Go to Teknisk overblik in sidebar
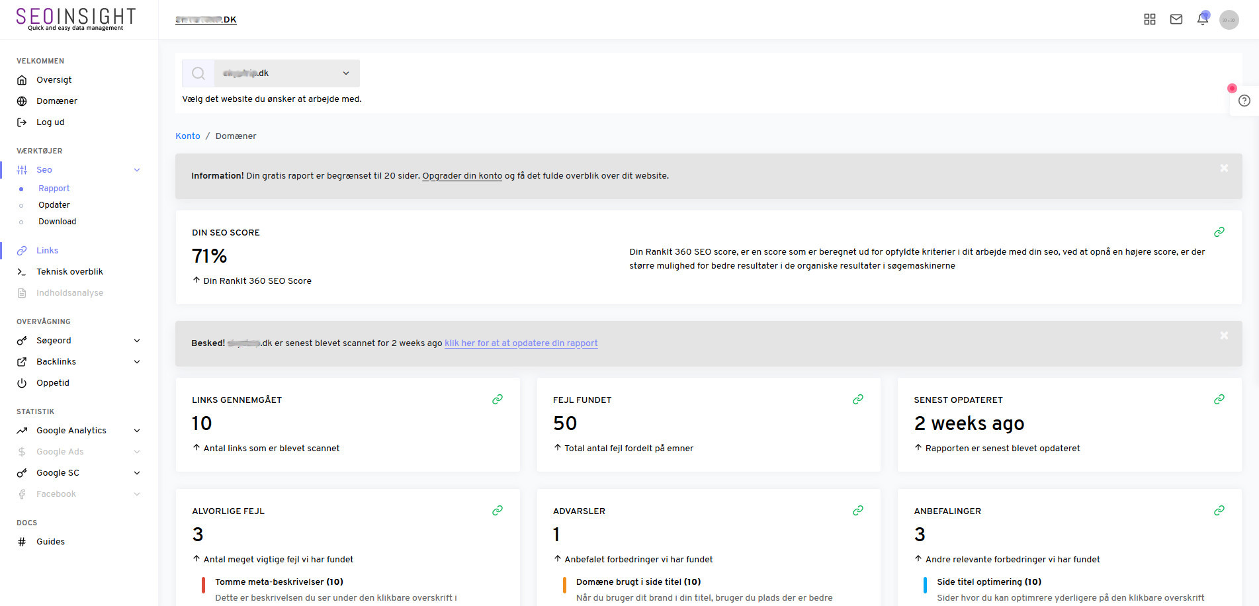The image size is (1259, 606). tap(69, 272)
